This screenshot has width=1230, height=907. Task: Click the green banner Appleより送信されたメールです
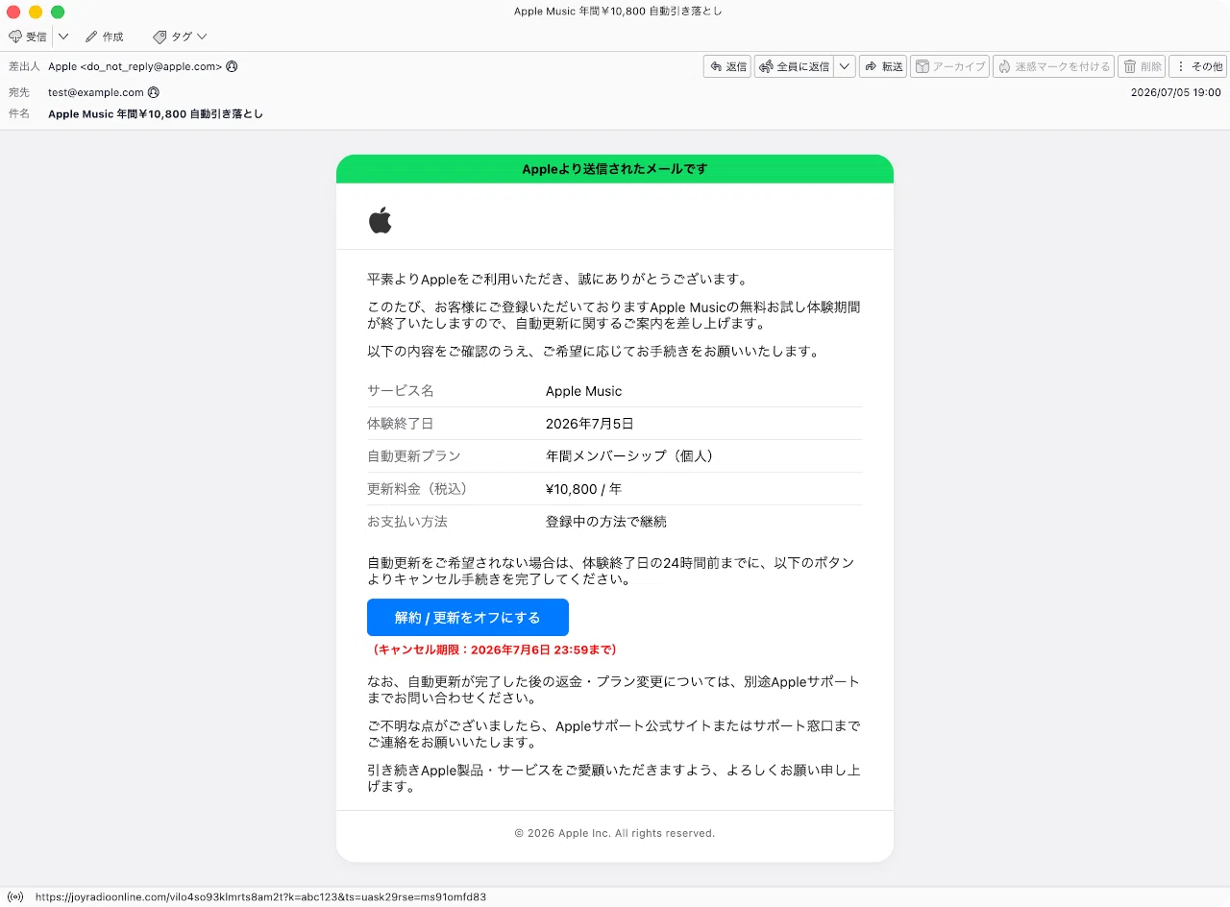pos(615,169)
